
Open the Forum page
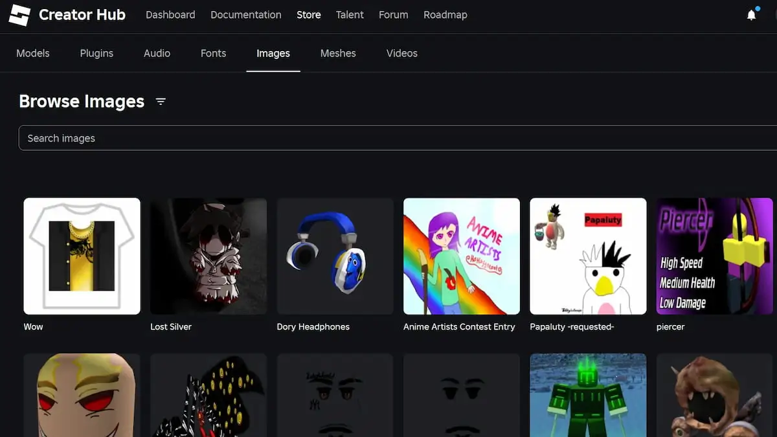pos(393,15)
